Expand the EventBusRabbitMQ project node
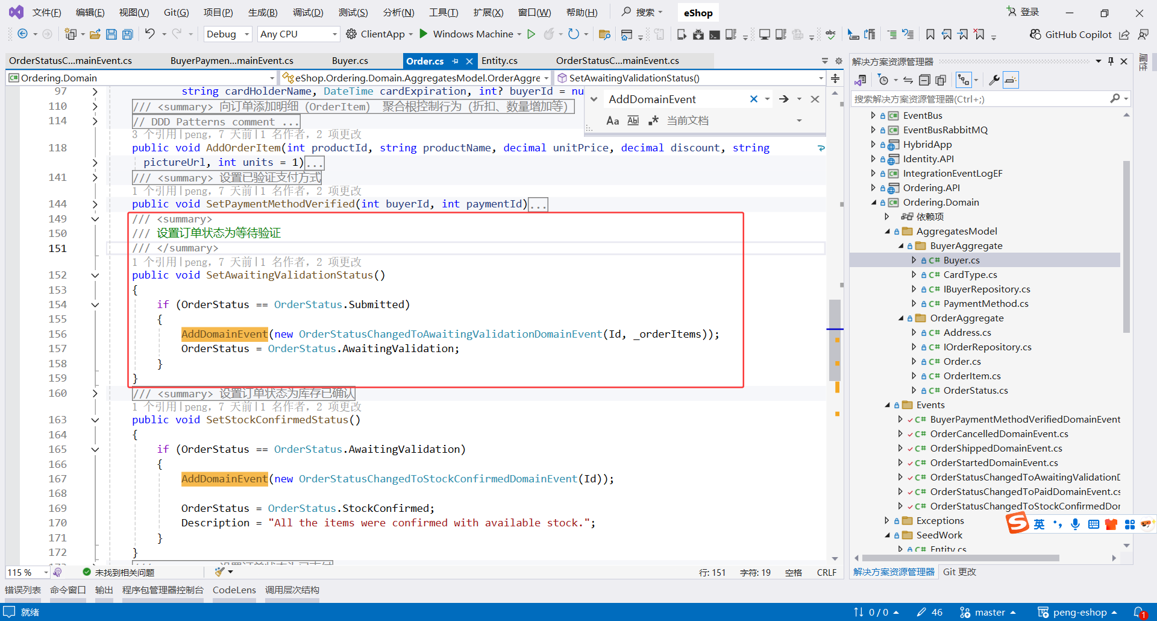This screenshot has width=1157, height=621. 873,130
